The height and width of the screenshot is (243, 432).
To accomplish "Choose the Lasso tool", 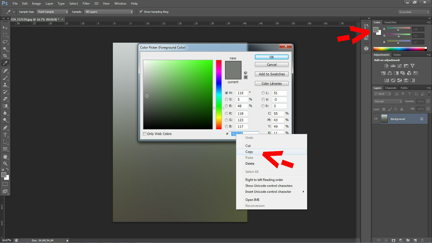I will [5, 42].
